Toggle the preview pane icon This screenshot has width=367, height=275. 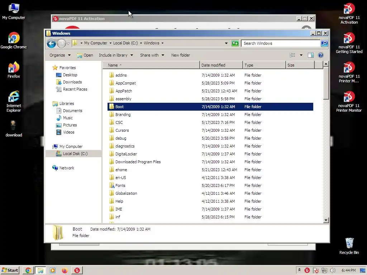[311, 55]
